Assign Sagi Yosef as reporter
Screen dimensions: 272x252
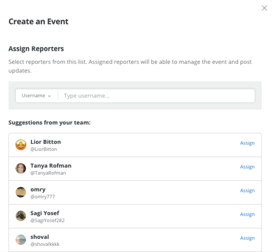247,214
